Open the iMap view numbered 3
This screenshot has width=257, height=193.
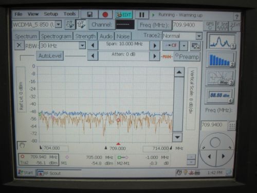(x=221, y=78)
